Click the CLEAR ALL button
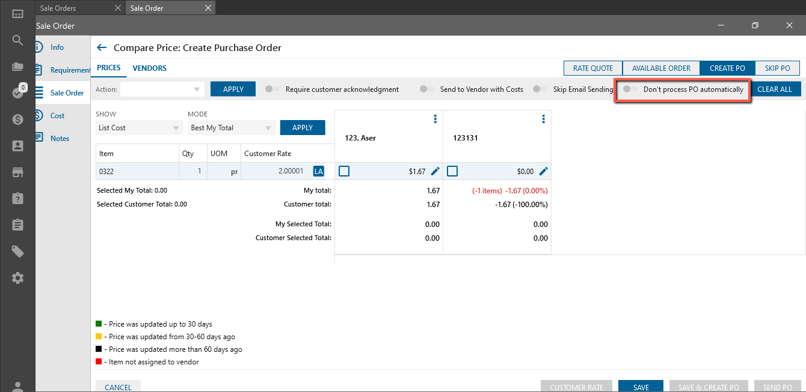This screenshot has width=806, height=392. tap(774, 89)
